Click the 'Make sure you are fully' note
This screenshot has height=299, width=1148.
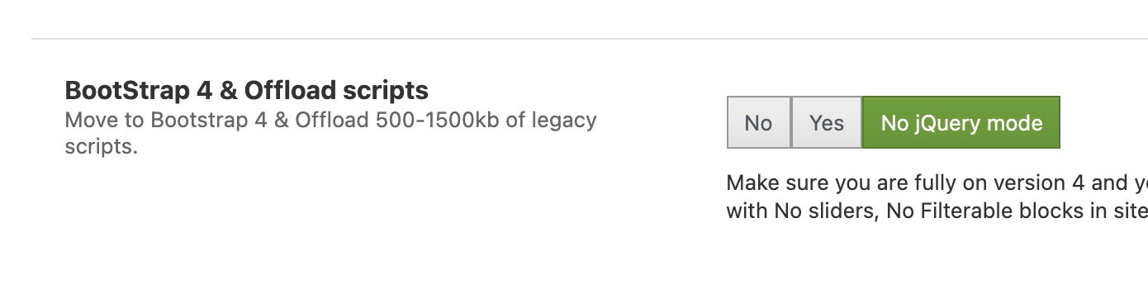[x=937, y=183]
